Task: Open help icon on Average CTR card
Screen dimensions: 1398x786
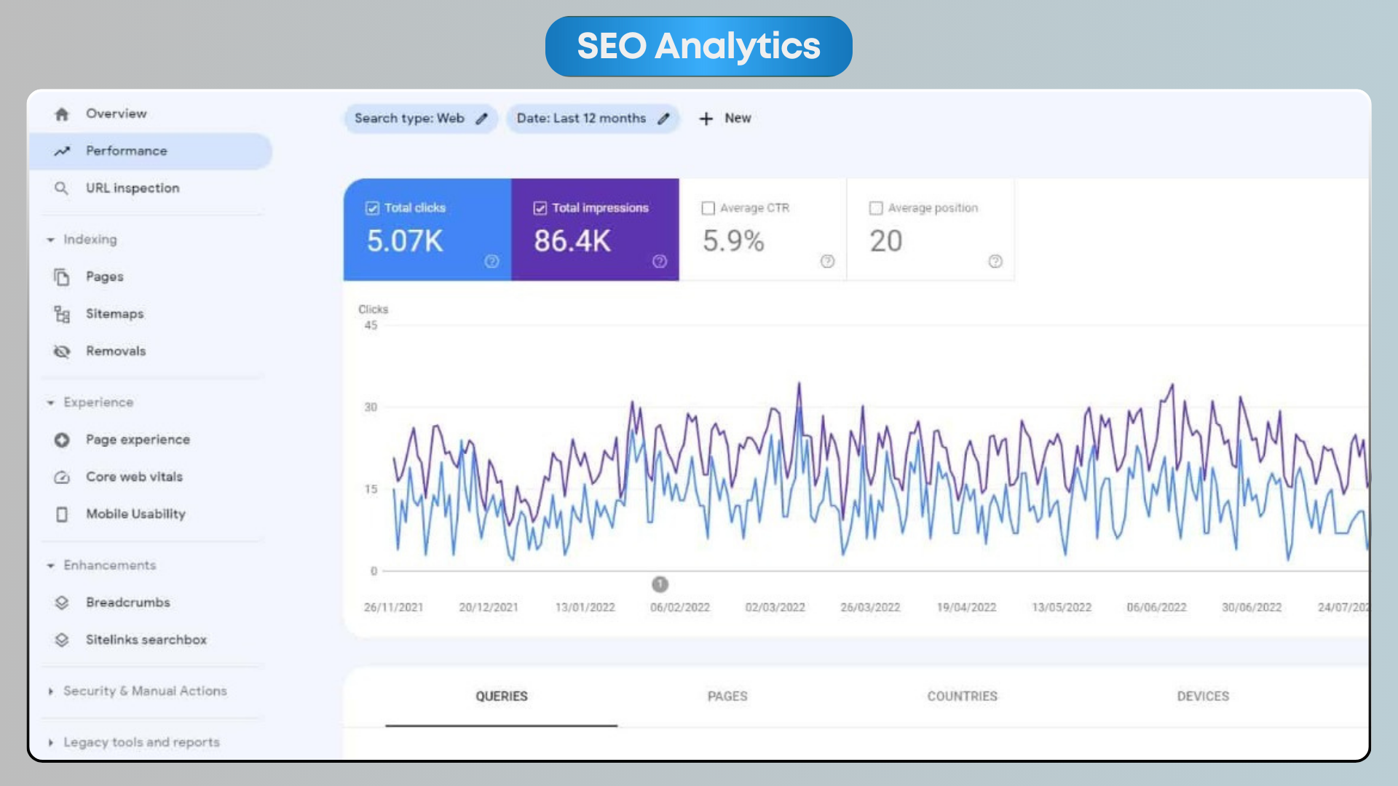Action: (x=827, y=261)
